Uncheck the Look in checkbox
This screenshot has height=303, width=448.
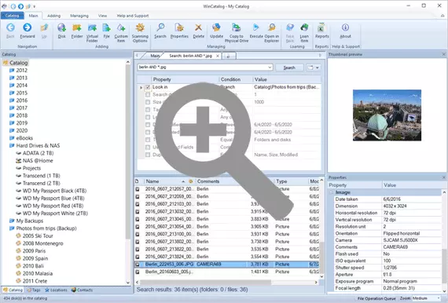[148, 87]
